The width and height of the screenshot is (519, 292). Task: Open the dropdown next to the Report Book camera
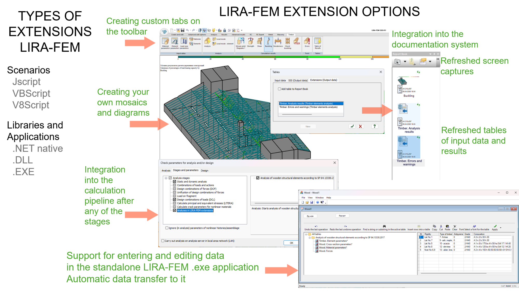(x=405, y=62)
